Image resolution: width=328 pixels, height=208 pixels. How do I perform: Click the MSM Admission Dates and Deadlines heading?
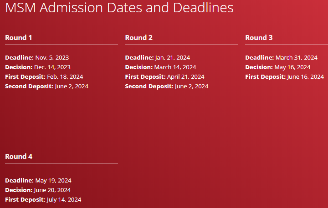[x=119, y=8]
